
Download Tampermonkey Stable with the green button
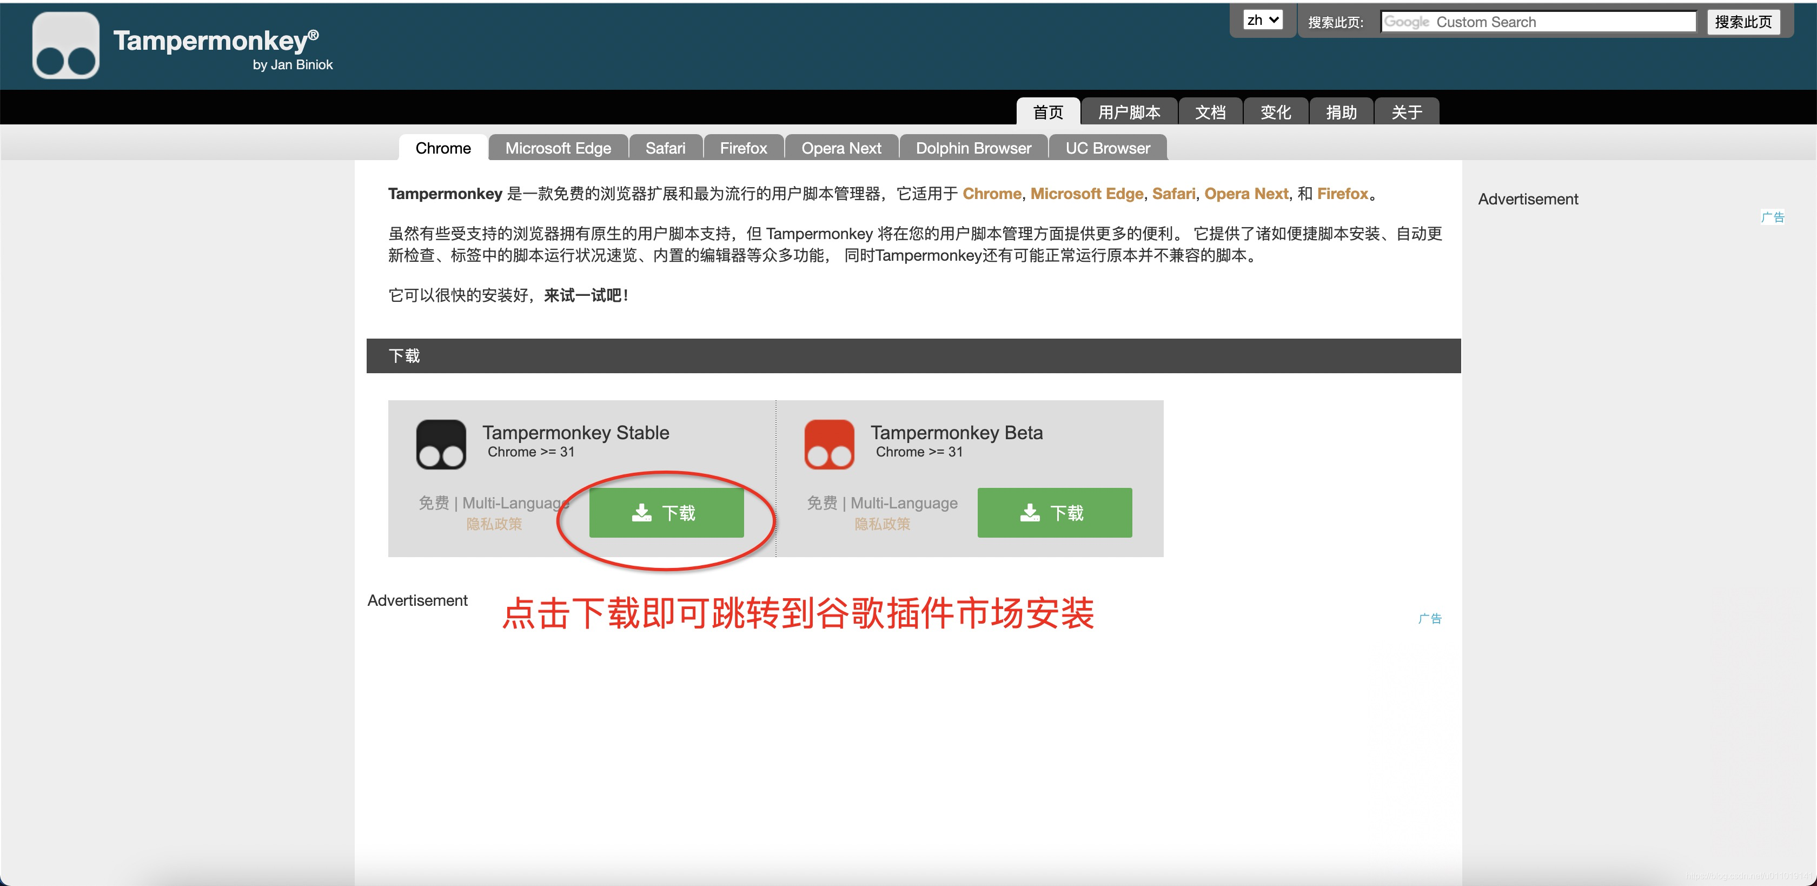tap(666, 513)
